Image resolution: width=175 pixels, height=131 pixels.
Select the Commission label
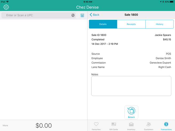[98, 63]
